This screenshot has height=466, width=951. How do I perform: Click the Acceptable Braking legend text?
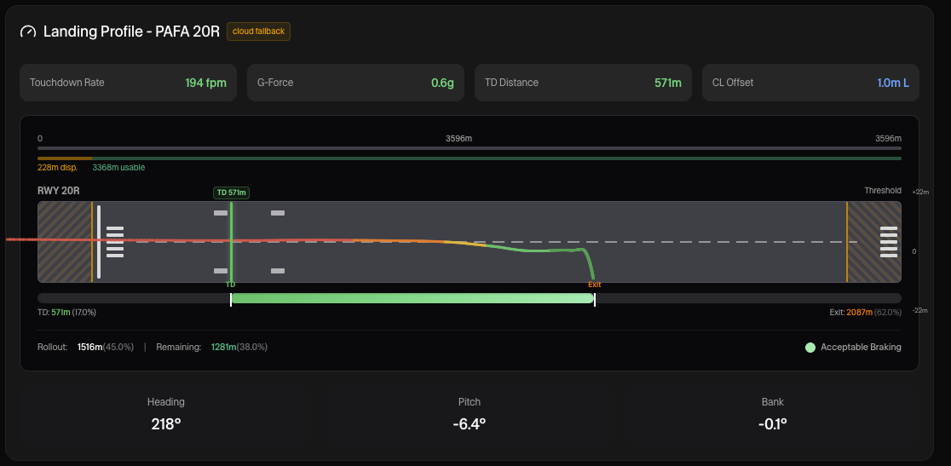point(861,348)
